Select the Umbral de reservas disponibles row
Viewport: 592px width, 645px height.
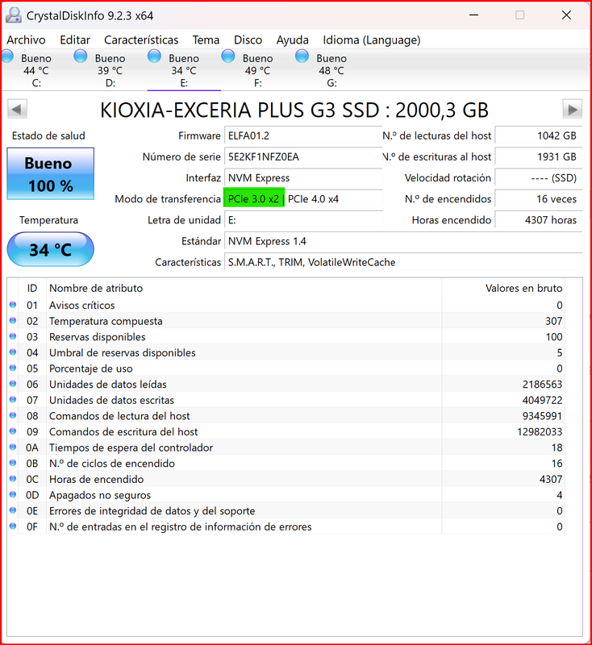(286, 352)
